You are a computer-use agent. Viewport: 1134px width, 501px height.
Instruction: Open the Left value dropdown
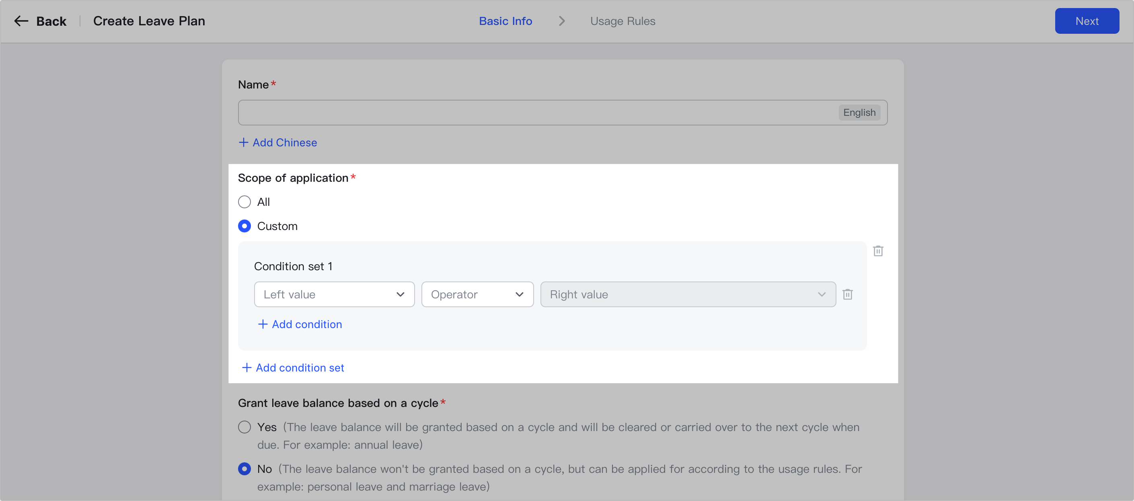(334, 294)
